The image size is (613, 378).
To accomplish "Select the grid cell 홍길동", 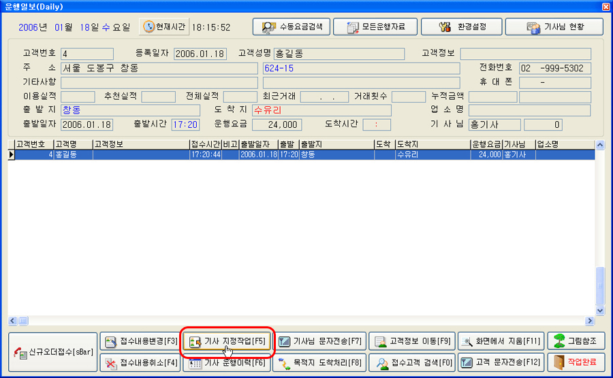I will click(73, 154).
